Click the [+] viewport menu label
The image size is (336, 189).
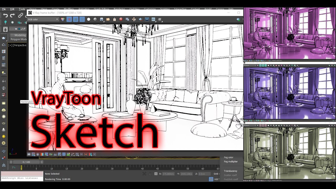(x=10, y=45)
